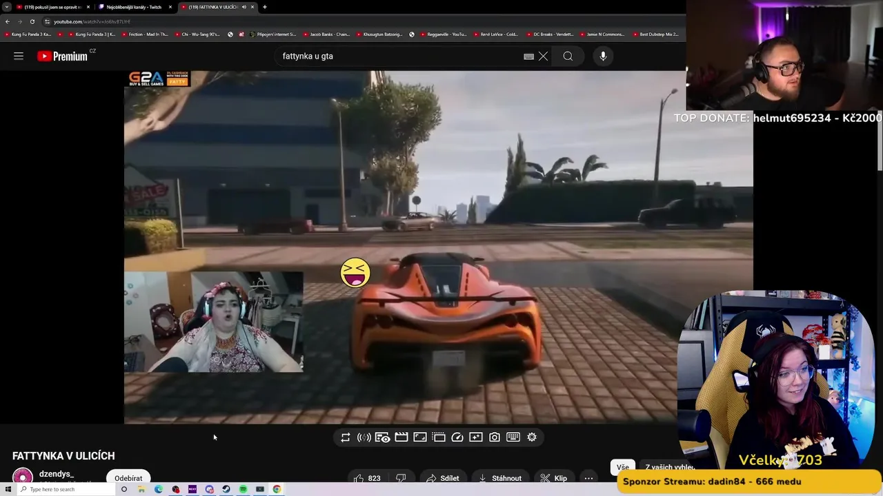This screenshot has height=496, width=883.
Task: Like the video with 823 likes
Action: (x=368, y=478)
